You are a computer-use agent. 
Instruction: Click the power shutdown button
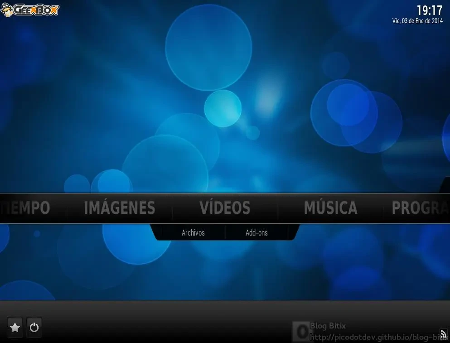[34, 327]
